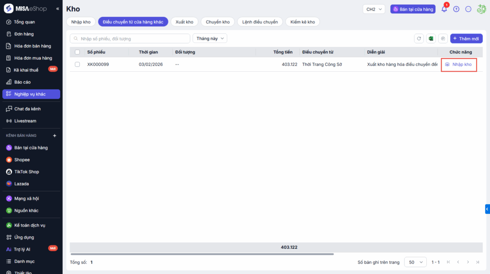Image resolution: width=490 pixels, height=274 pixels.
Task: Collapse the sidebar with double-arrow icon
Action: tap(57, 9)
